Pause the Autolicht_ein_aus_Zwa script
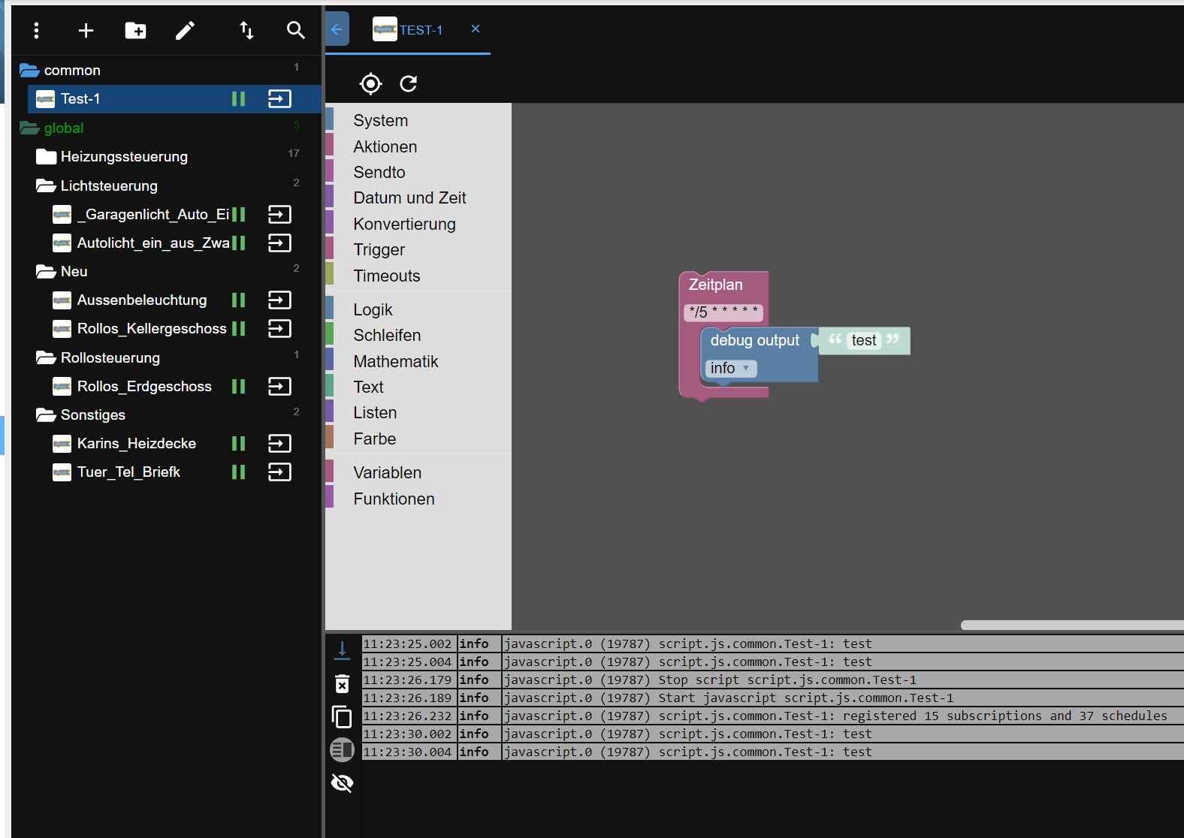 [239, 243]
